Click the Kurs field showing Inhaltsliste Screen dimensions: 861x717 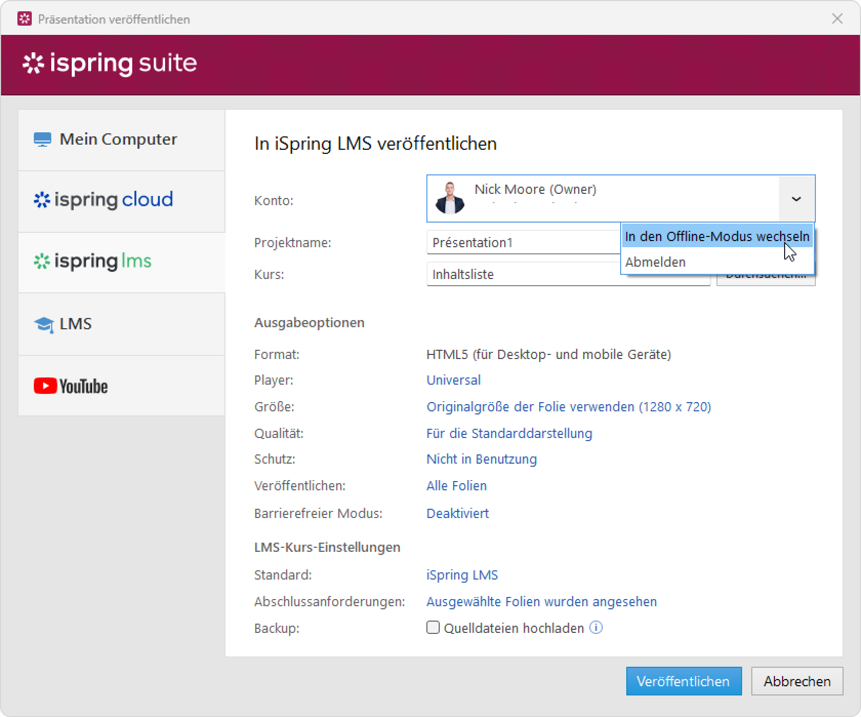point(568,274)
